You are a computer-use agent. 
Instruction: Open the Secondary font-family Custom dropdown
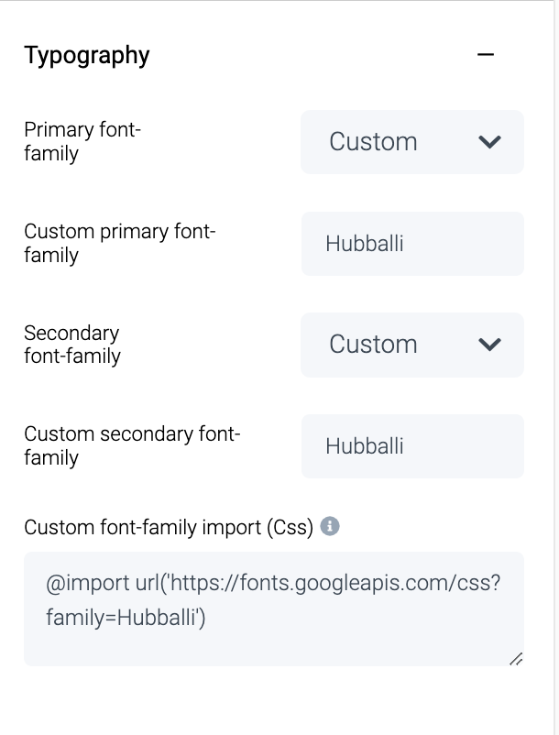tap(411, 345)
